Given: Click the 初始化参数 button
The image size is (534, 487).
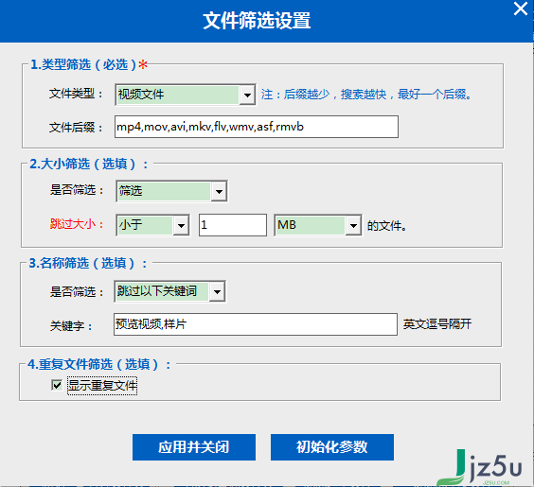Looking at the screenshot, I should [x=332, y=447].
